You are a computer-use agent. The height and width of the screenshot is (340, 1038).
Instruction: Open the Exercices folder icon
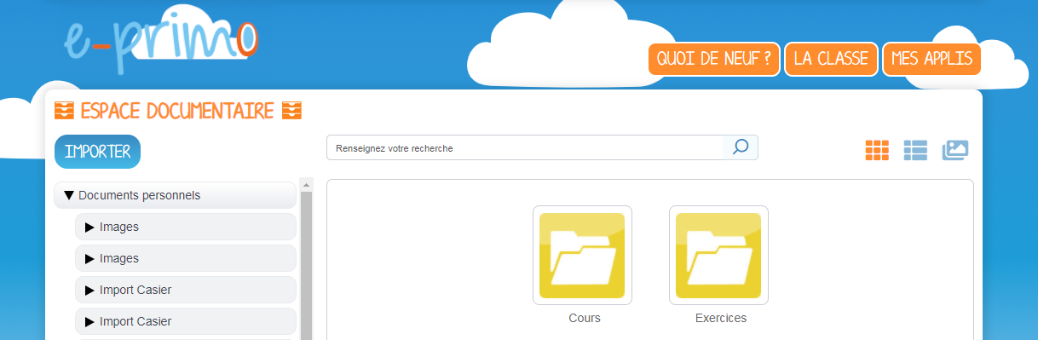[718, 256]
